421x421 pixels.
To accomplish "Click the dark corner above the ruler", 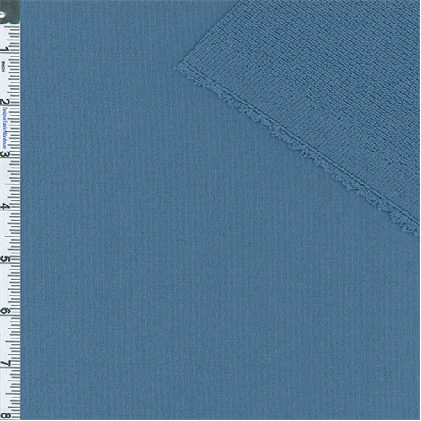I will tap(10, 12).
